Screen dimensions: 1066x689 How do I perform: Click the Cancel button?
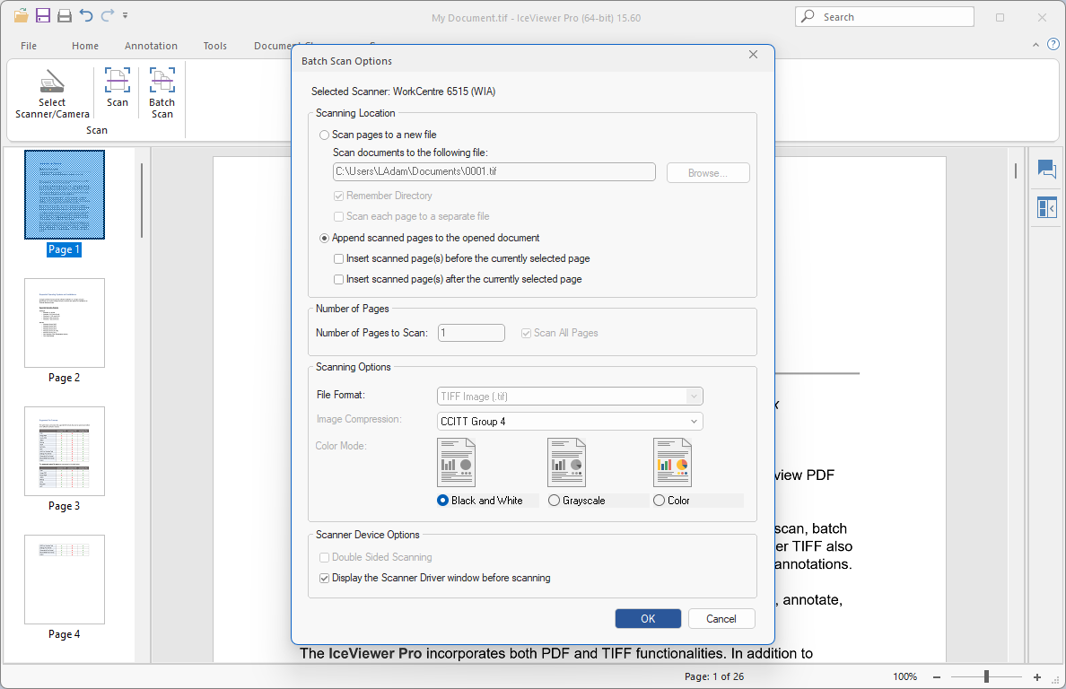point(721,618)
